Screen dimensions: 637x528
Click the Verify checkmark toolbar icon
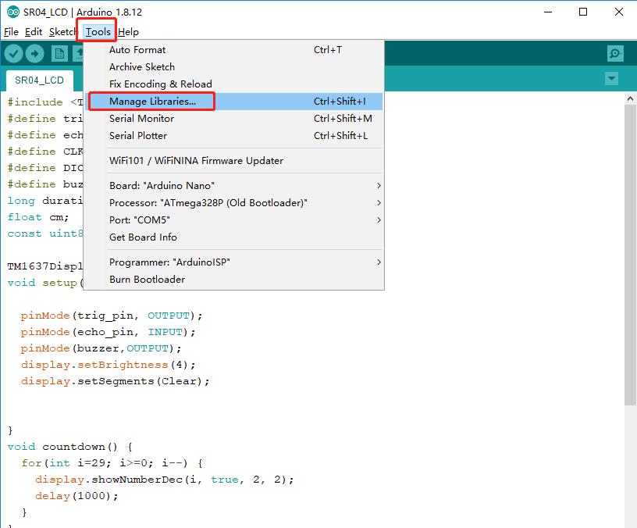14,53
